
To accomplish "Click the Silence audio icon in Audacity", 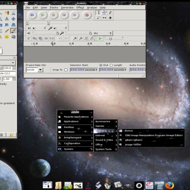I will click(52, 38).
